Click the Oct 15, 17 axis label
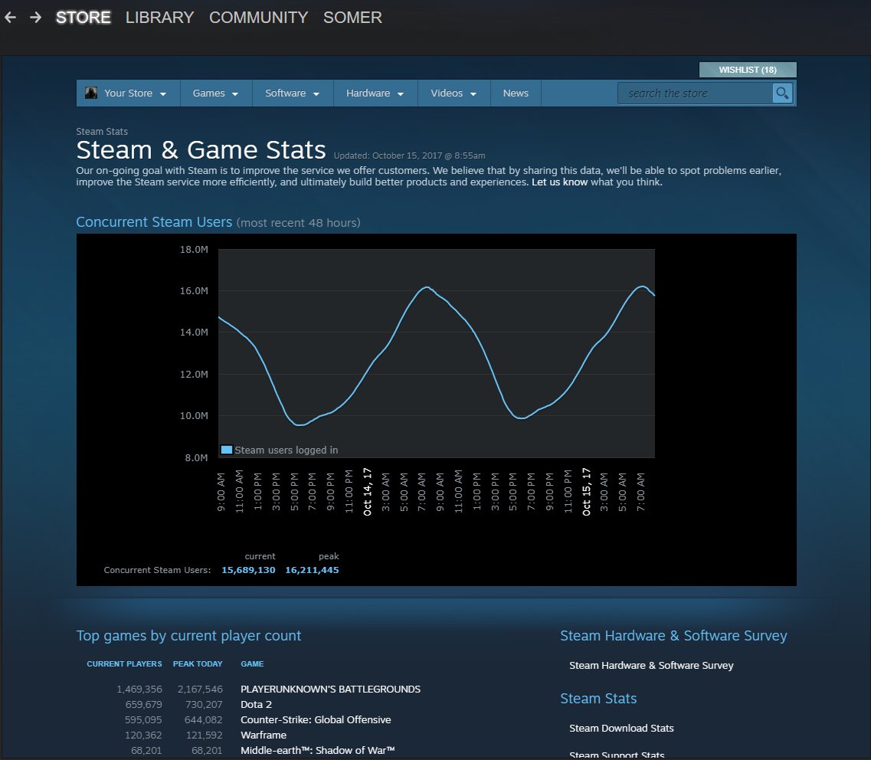The width and height of the screenshot is (871, 760). click(x=586, y=492)
